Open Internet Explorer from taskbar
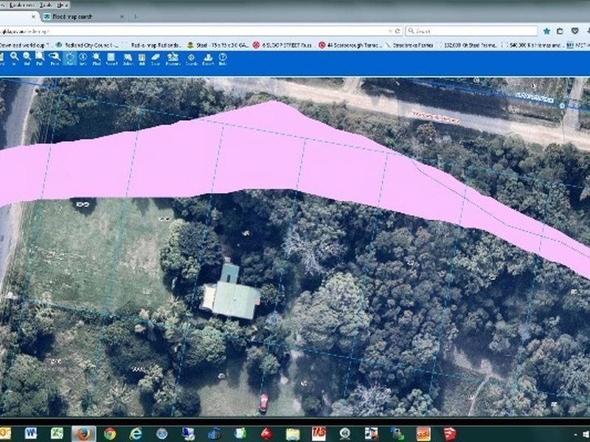Viewport: 590px width, 442px height. pos(136,433)
